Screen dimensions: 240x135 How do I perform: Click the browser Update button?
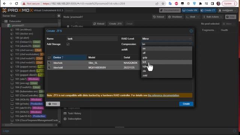pos(229,3)
